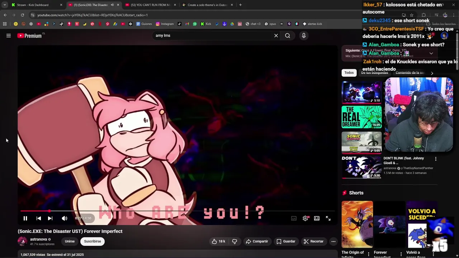Open DON'T BLINK video title link
Image resolution: width=459 pixels, height=258 pixels.
[403, 161]
